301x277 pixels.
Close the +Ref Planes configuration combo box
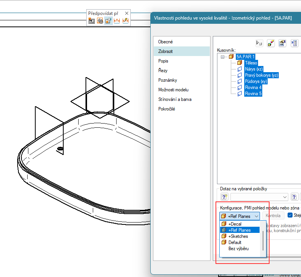[x=256, y=216]
